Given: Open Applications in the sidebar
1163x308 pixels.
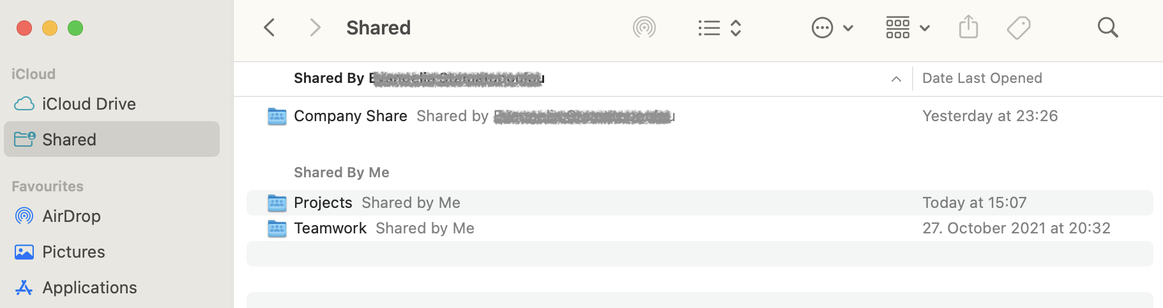Looking at the screenshot, I should click(89, 288).
